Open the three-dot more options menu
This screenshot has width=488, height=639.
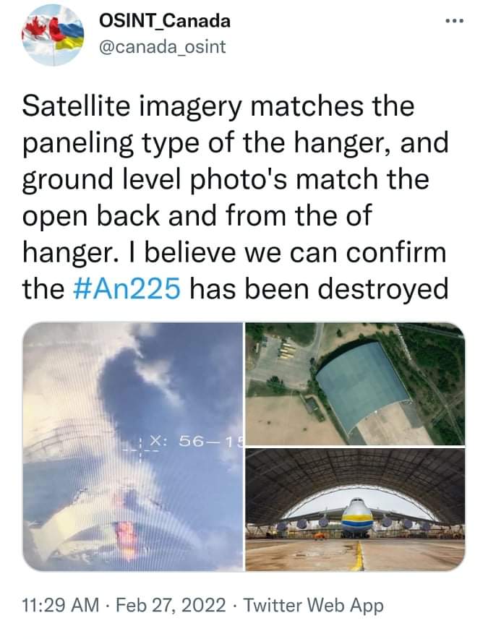(455, 21)
